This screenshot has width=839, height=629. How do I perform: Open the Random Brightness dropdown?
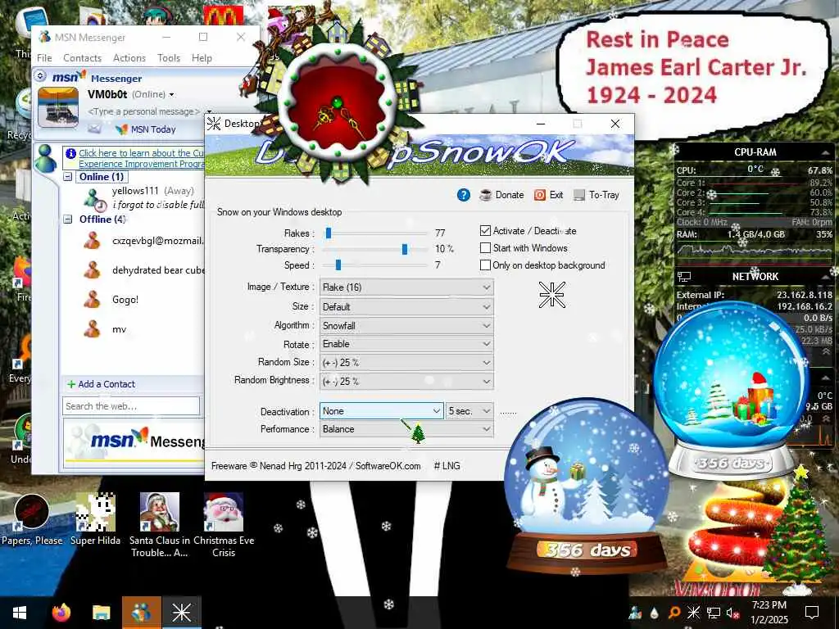tap(406, 382)
